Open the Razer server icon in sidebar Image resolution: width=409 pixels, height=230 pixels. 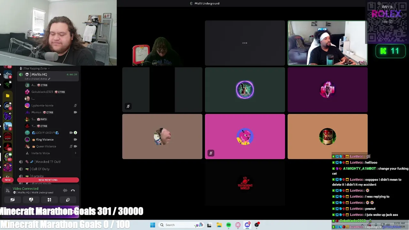pyautogui.click(x=8, y=84)
